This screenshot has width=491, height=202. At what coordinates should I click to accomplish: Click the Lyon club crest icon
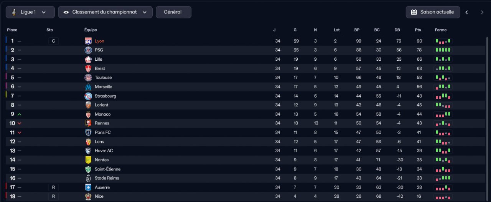pyautogui.click(x=88, y=41)
